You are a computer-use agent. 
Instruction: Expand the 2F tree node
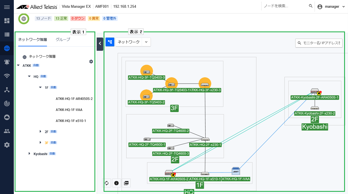[x=40, y=132]
